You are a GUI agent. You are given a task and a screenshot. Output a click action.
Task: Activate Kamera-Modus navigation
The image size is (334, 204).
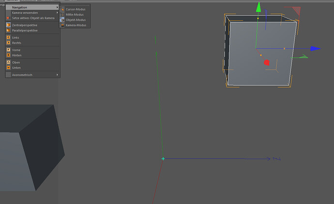[x=75, y=25]
